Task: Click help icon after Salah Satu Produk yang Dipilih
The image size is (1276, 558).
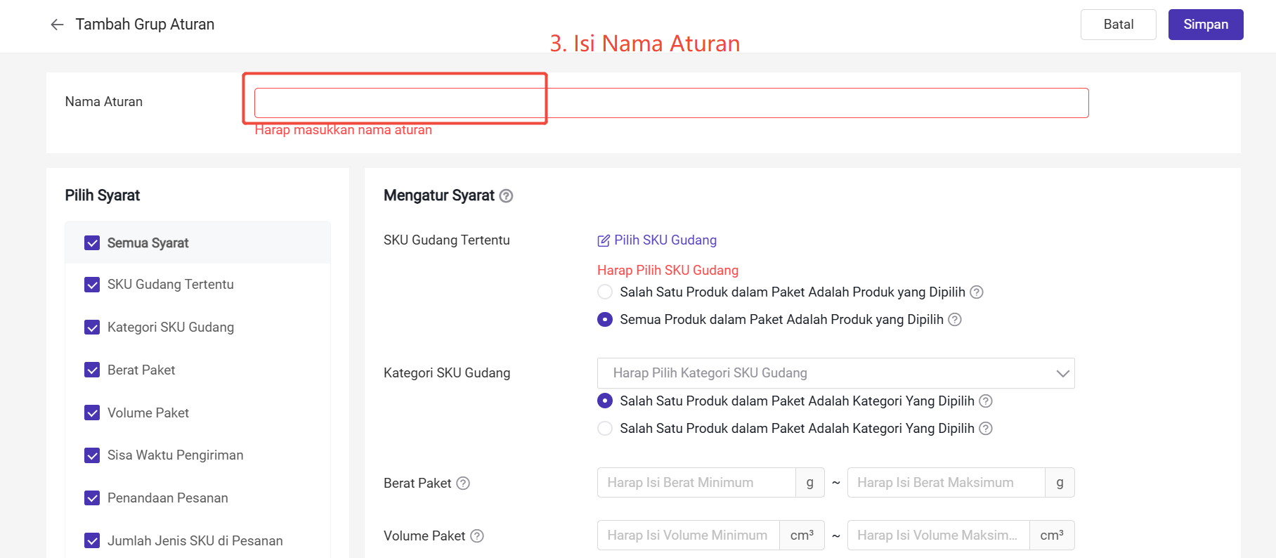Action: click(x=977, y=292)
